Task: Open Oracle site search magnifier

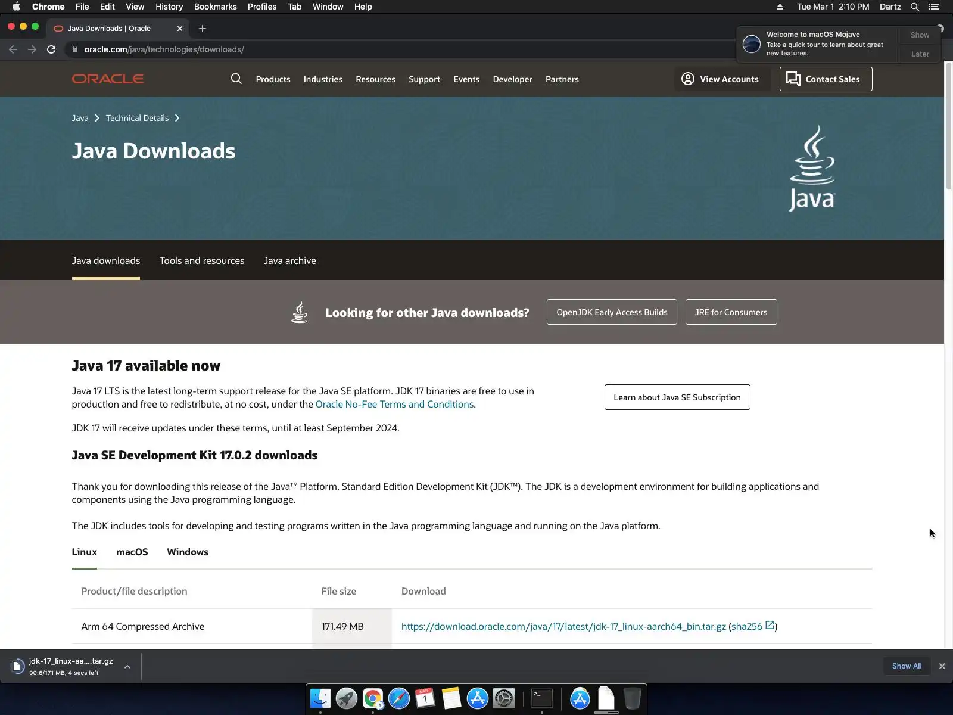Action: tap(236, 79)
